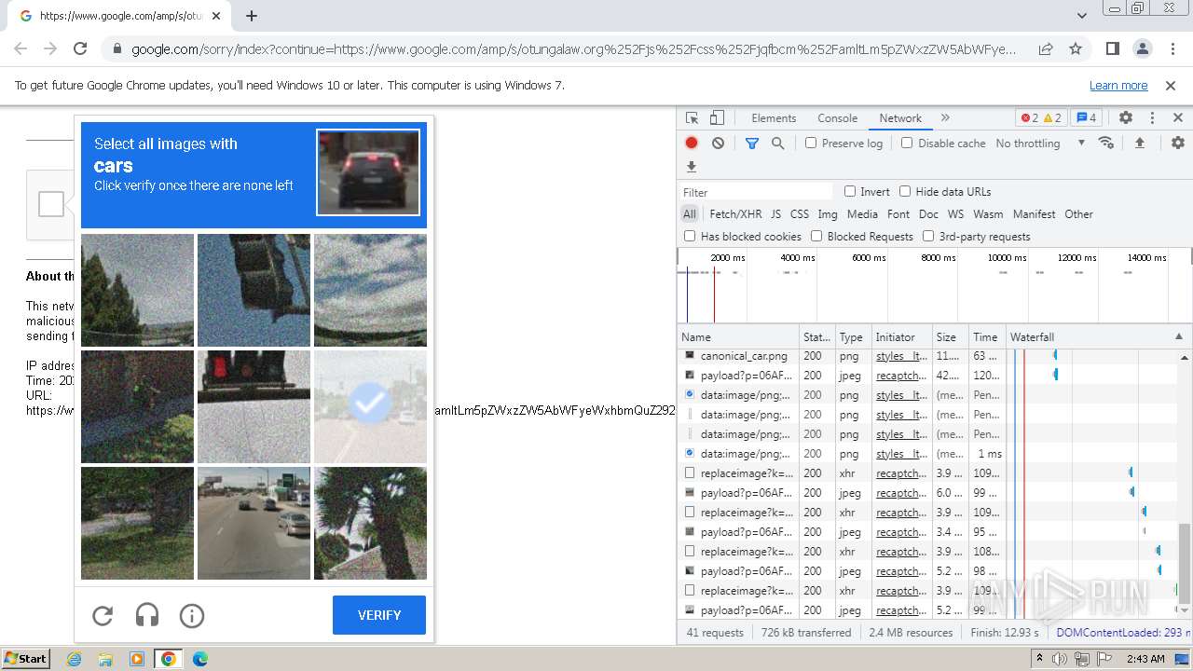Switch to the Console tab
This screenshot has height=671, width=1193.
click(837, 118)
